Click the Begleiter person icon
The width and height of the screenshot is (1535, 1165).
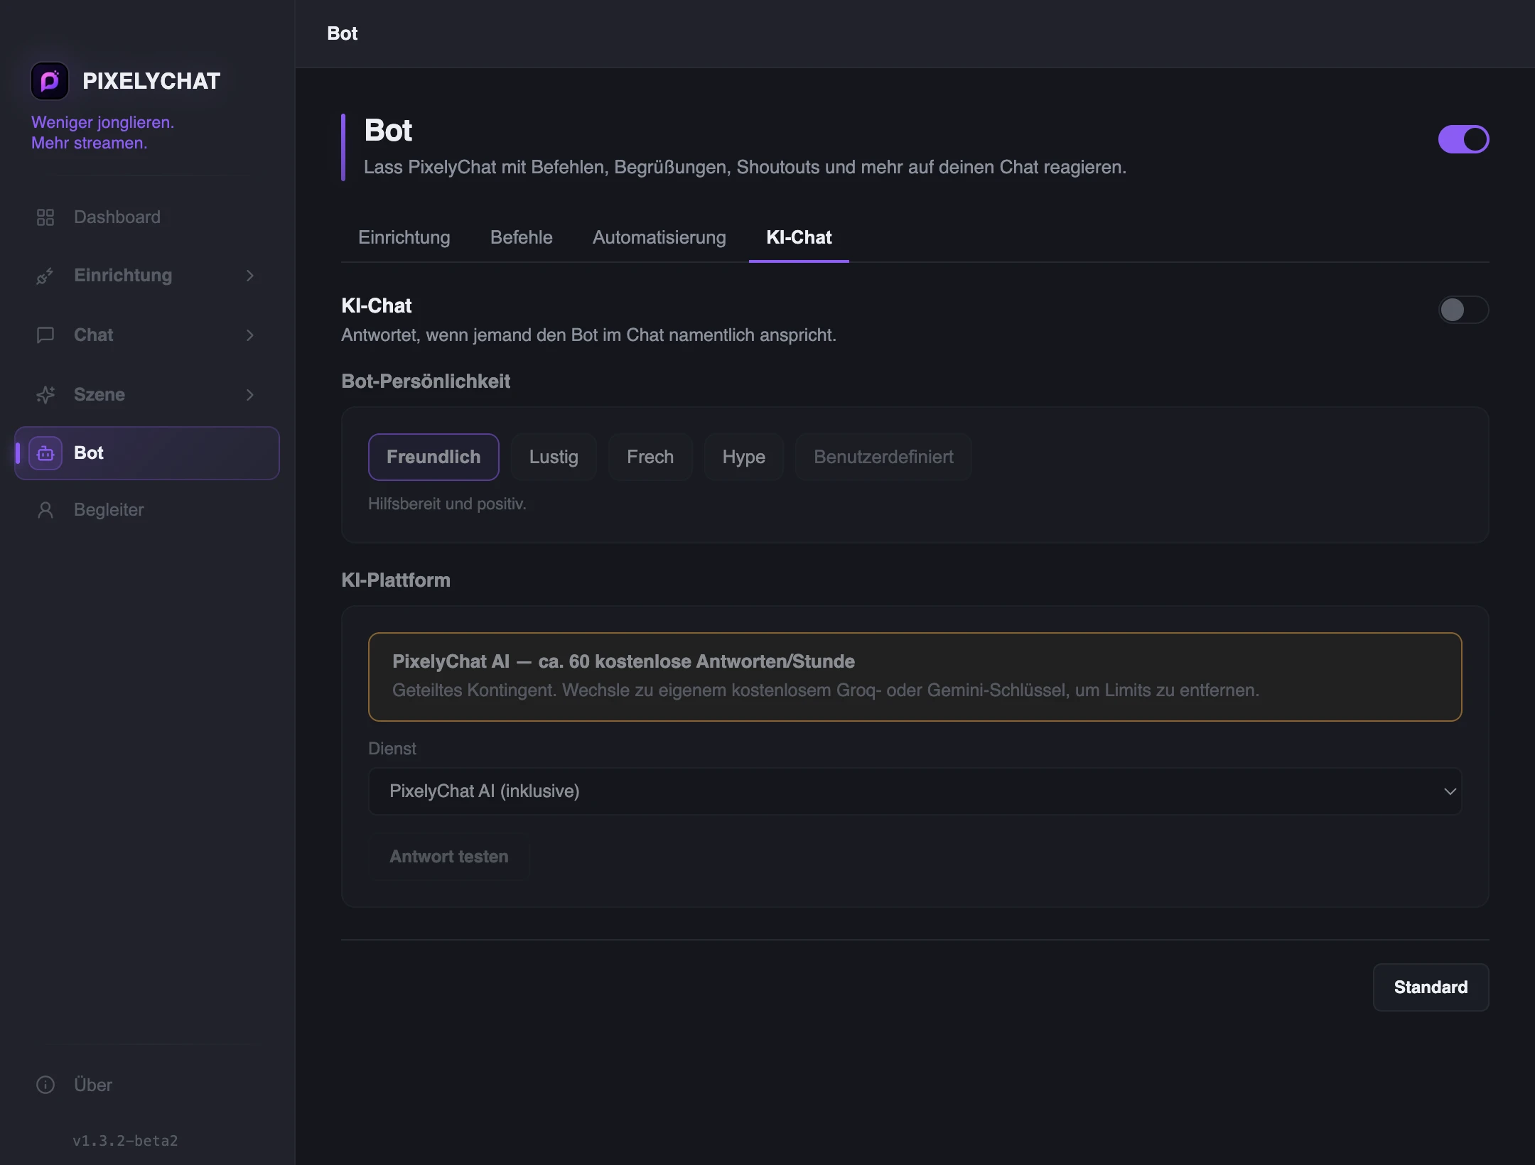pyautogui.click(x=45, y=510)
